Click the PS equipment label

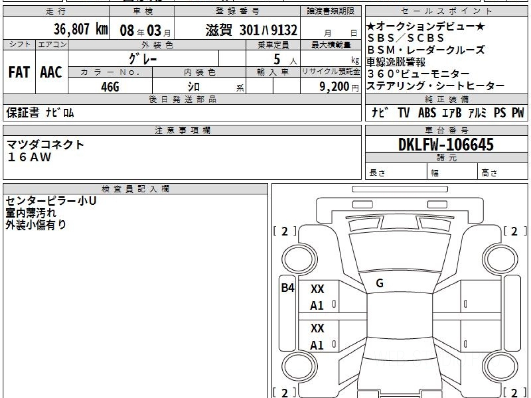pyautogui.click(x=500, y=113)
